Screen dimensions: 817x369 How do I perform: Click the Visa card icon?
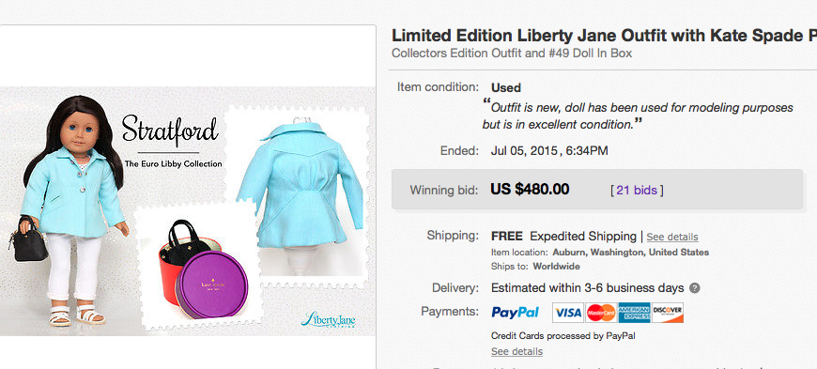click(568, 312)
